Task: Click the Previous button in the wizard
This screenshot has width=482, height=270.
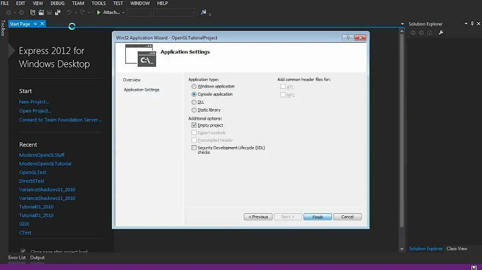Action: 258,217
